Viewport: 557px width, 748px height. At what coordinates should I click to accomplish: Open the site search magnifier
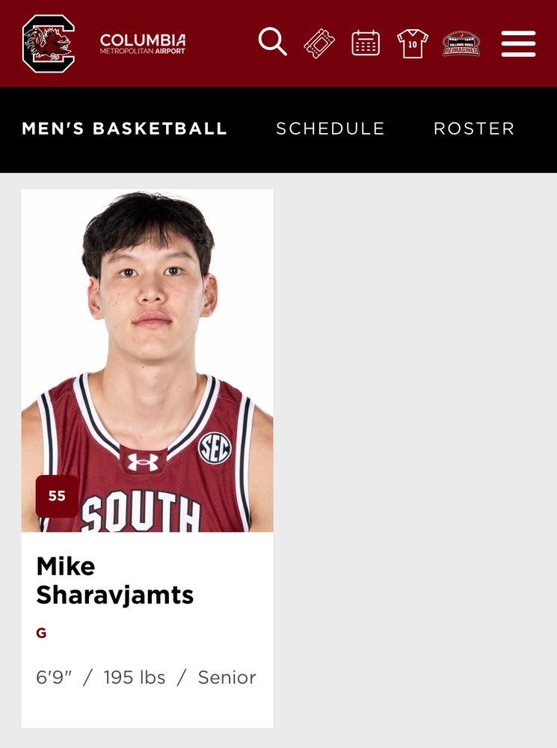(273, 41)
